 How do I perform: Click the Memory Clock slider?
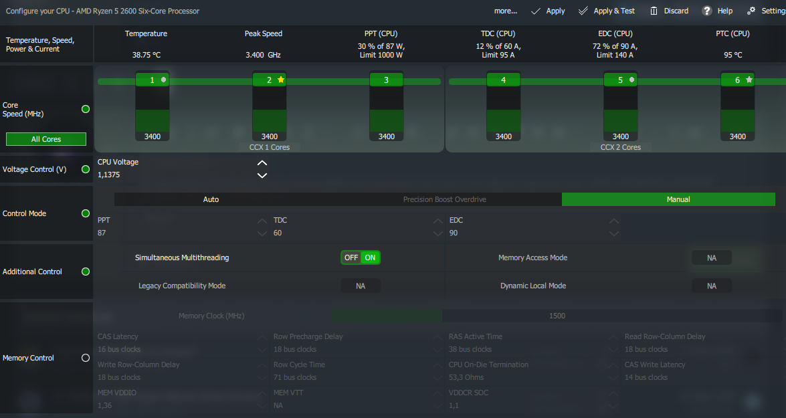coord(557,316)
